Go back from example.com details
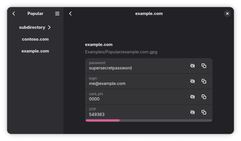 coord(71,13)
